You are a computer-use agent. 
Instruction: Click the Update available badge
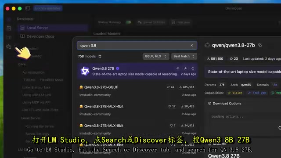coord(48,8)
